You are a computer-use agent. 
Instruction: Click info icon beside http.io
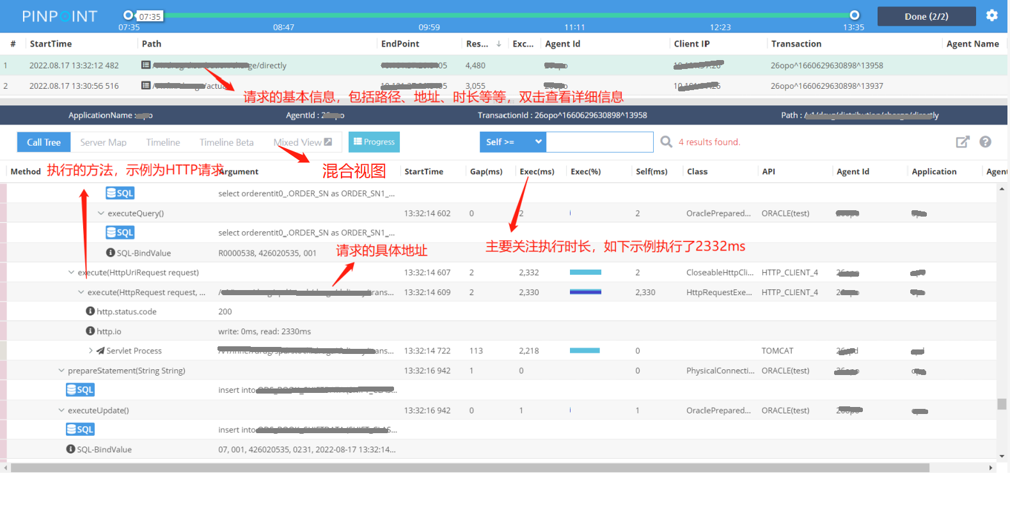coord(90,331)
